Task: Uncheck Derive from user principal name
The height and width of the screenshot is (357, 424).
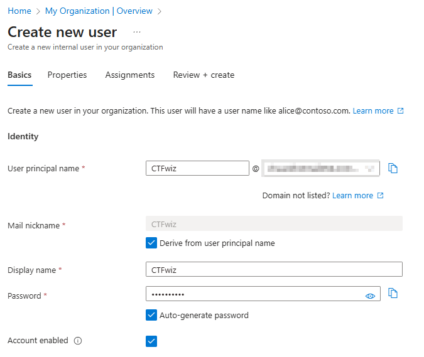Action: pyautogui.click(x=151, y=243)
